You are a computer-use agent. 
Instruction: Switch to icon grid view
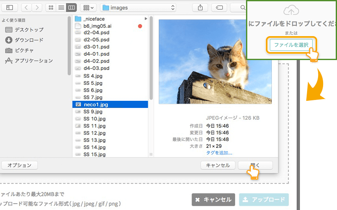(51, 8)
